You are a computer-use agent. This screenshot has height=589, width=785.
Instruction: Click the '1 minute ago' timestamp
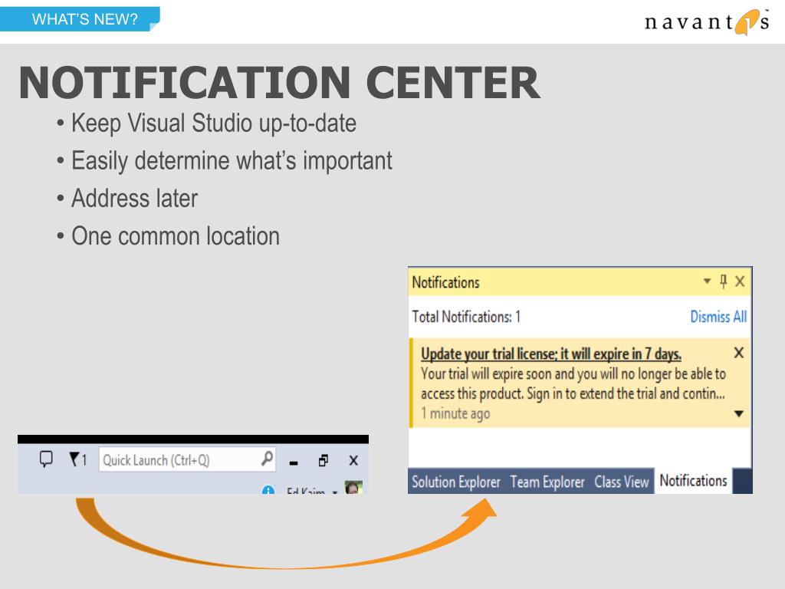(455, 413)
